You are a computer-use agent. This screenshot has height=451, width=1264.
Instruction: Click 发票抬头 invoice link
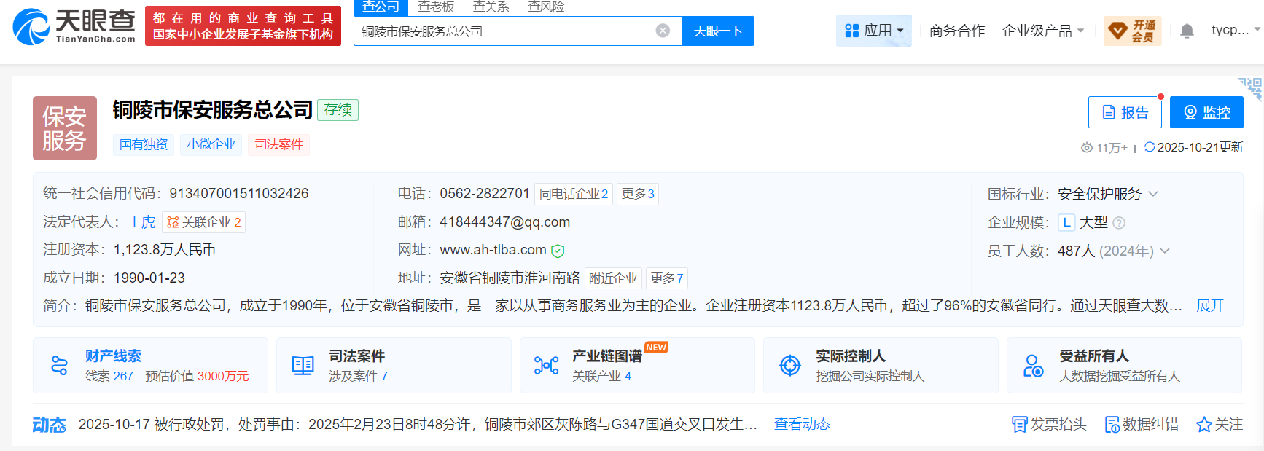(1049, 424)
